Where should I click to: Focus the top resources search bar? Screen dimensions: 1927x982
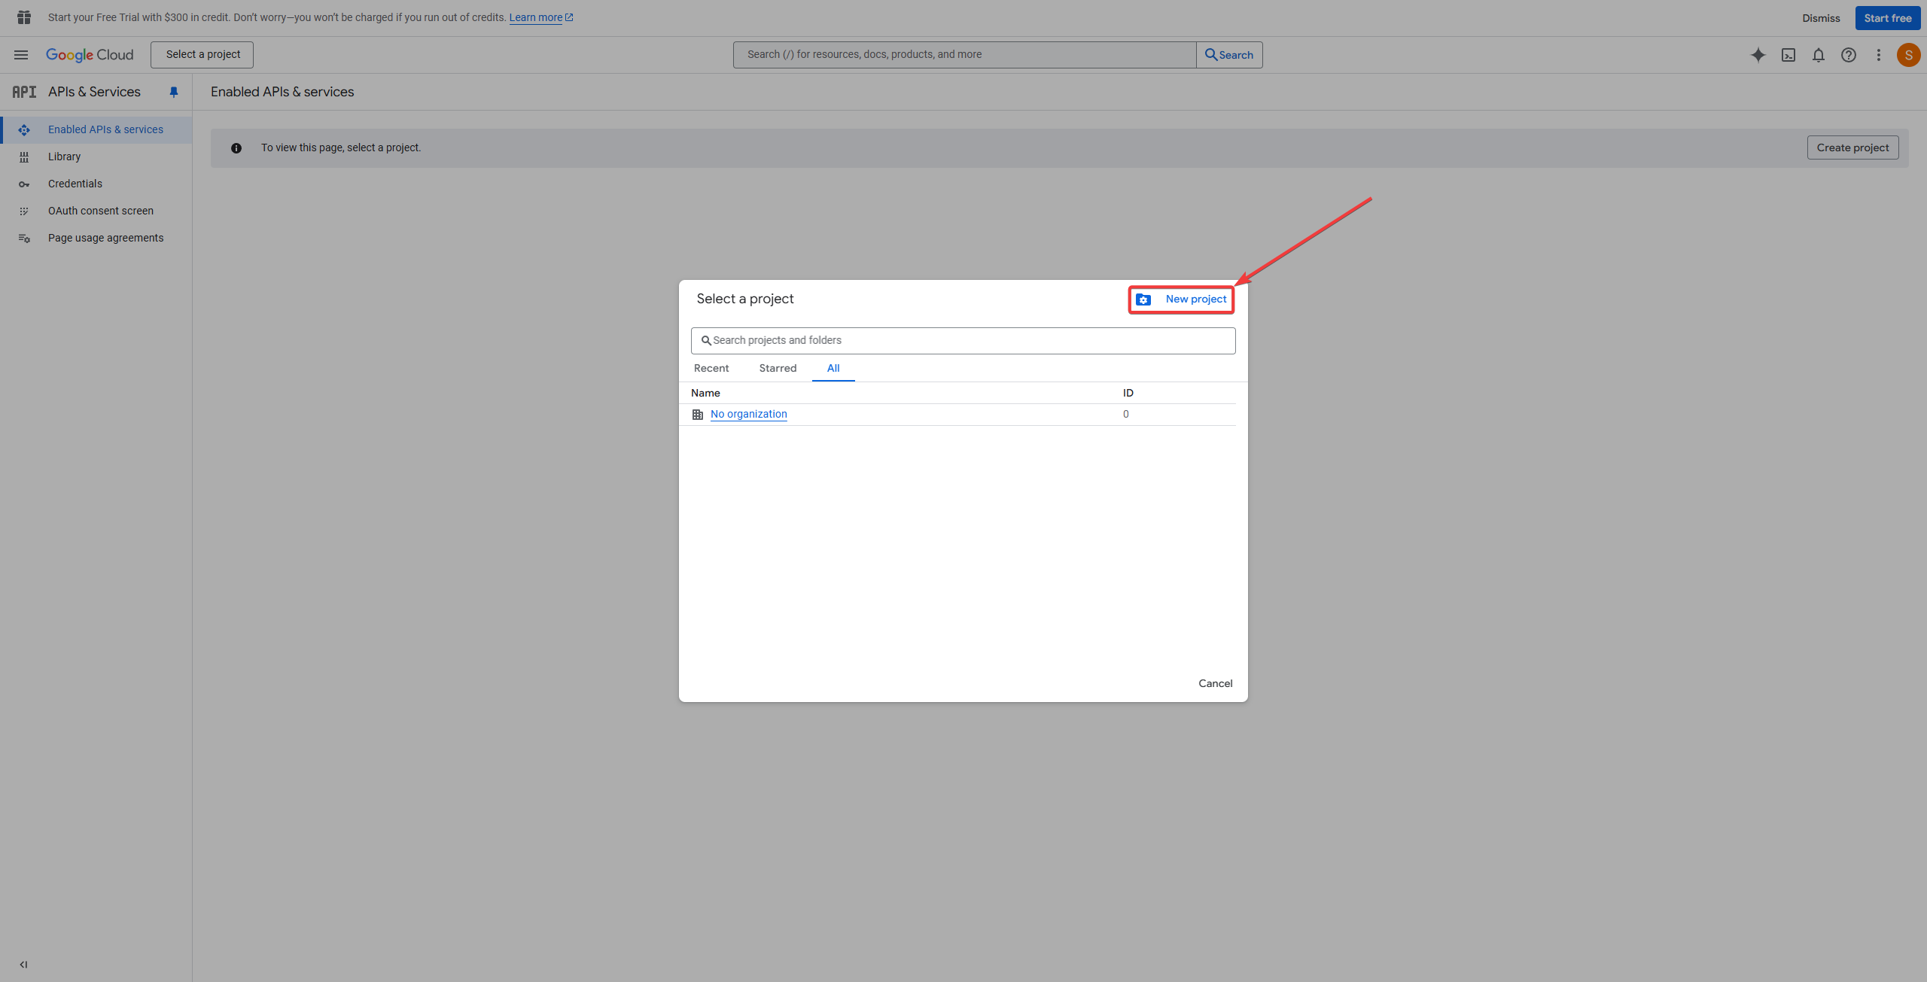964,55
